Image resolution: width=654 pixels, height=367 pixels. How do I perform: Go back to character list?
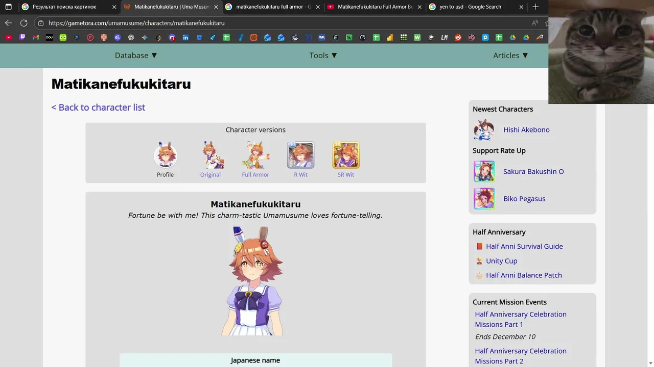(98, 107)
